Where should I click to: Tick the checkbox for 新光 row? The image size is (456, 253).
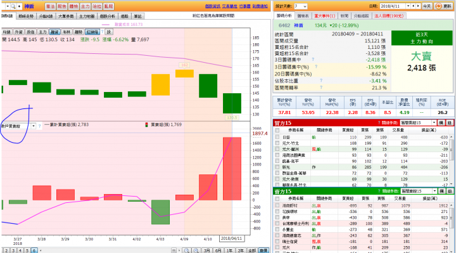pyautogui.click(x=277, y=167)
